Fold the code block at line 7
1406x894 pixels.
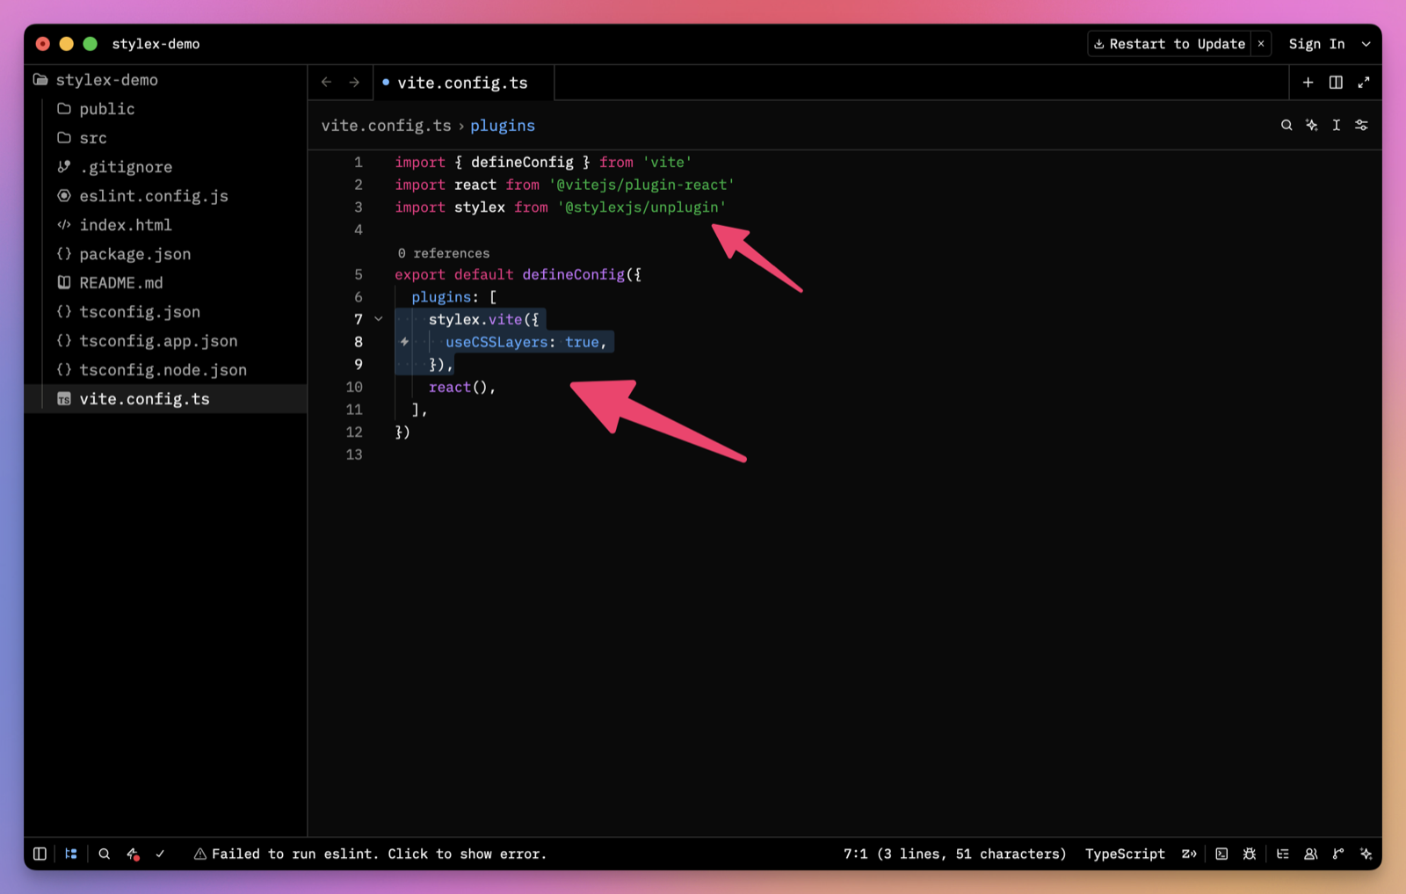[x=379, y=319]
